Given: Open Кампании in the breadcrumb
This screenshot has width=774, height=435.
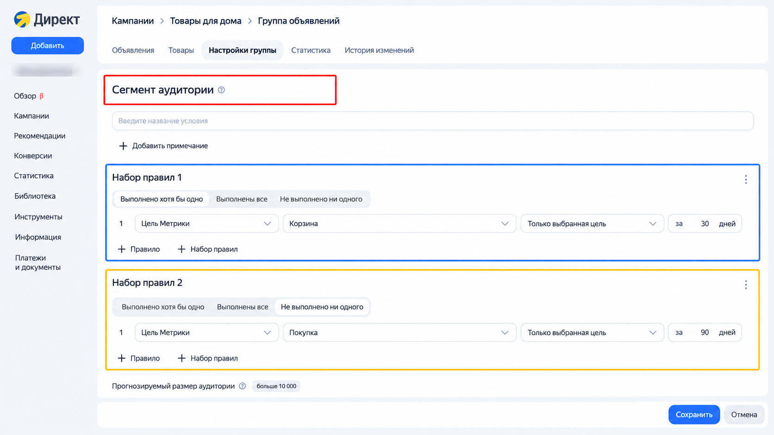Looking at the screenshot, I should click(133, 21).
